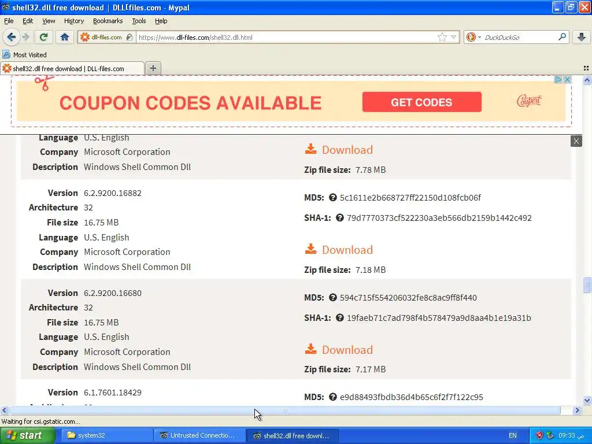Screen dimensions: 592x444
Task: Open the list-all-tabs grid icon
Action: (x=586, y=68)
